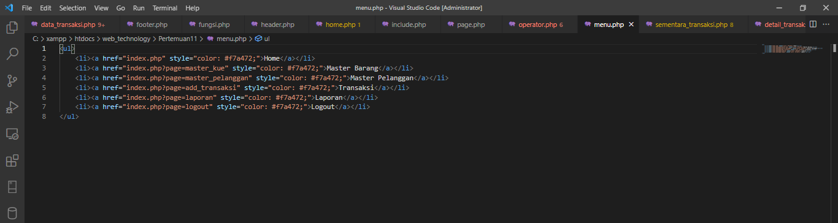This screenshot has height=223, width=838.
Task: Open the Search view icon
Action: (x=12, y=54)
